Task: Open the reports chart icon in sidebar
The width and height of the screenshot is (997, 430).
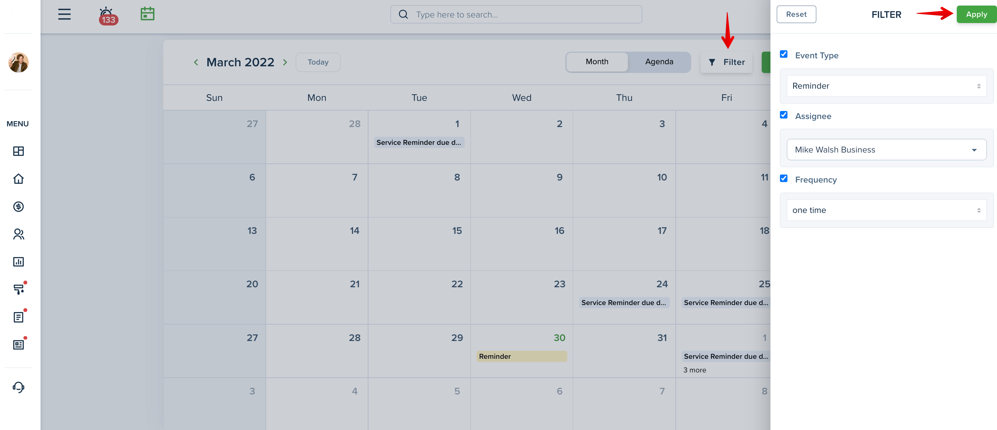Action: pos(18,262)
